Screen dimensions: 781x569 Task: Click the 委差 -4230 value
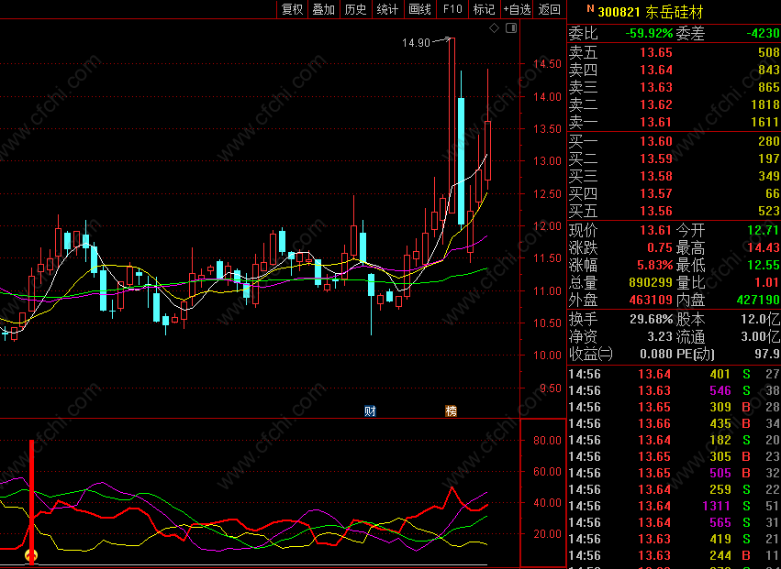click(763, 33)
